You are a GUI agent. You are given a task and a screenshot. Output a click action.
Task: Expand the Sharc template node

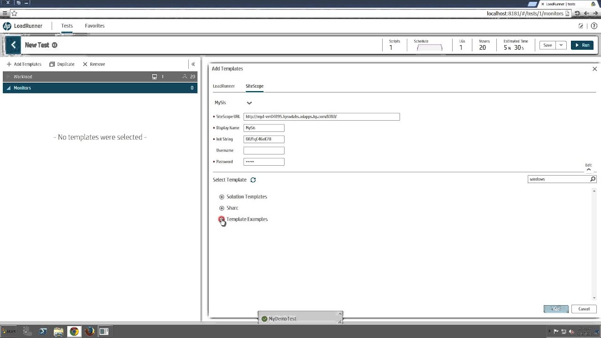coord(222,208)
